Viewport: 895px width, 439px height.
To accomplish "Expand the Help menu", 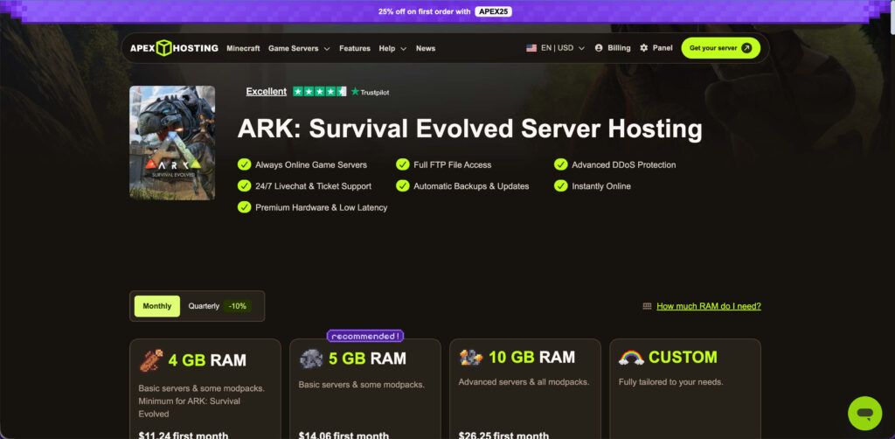I will click(392, 48).
